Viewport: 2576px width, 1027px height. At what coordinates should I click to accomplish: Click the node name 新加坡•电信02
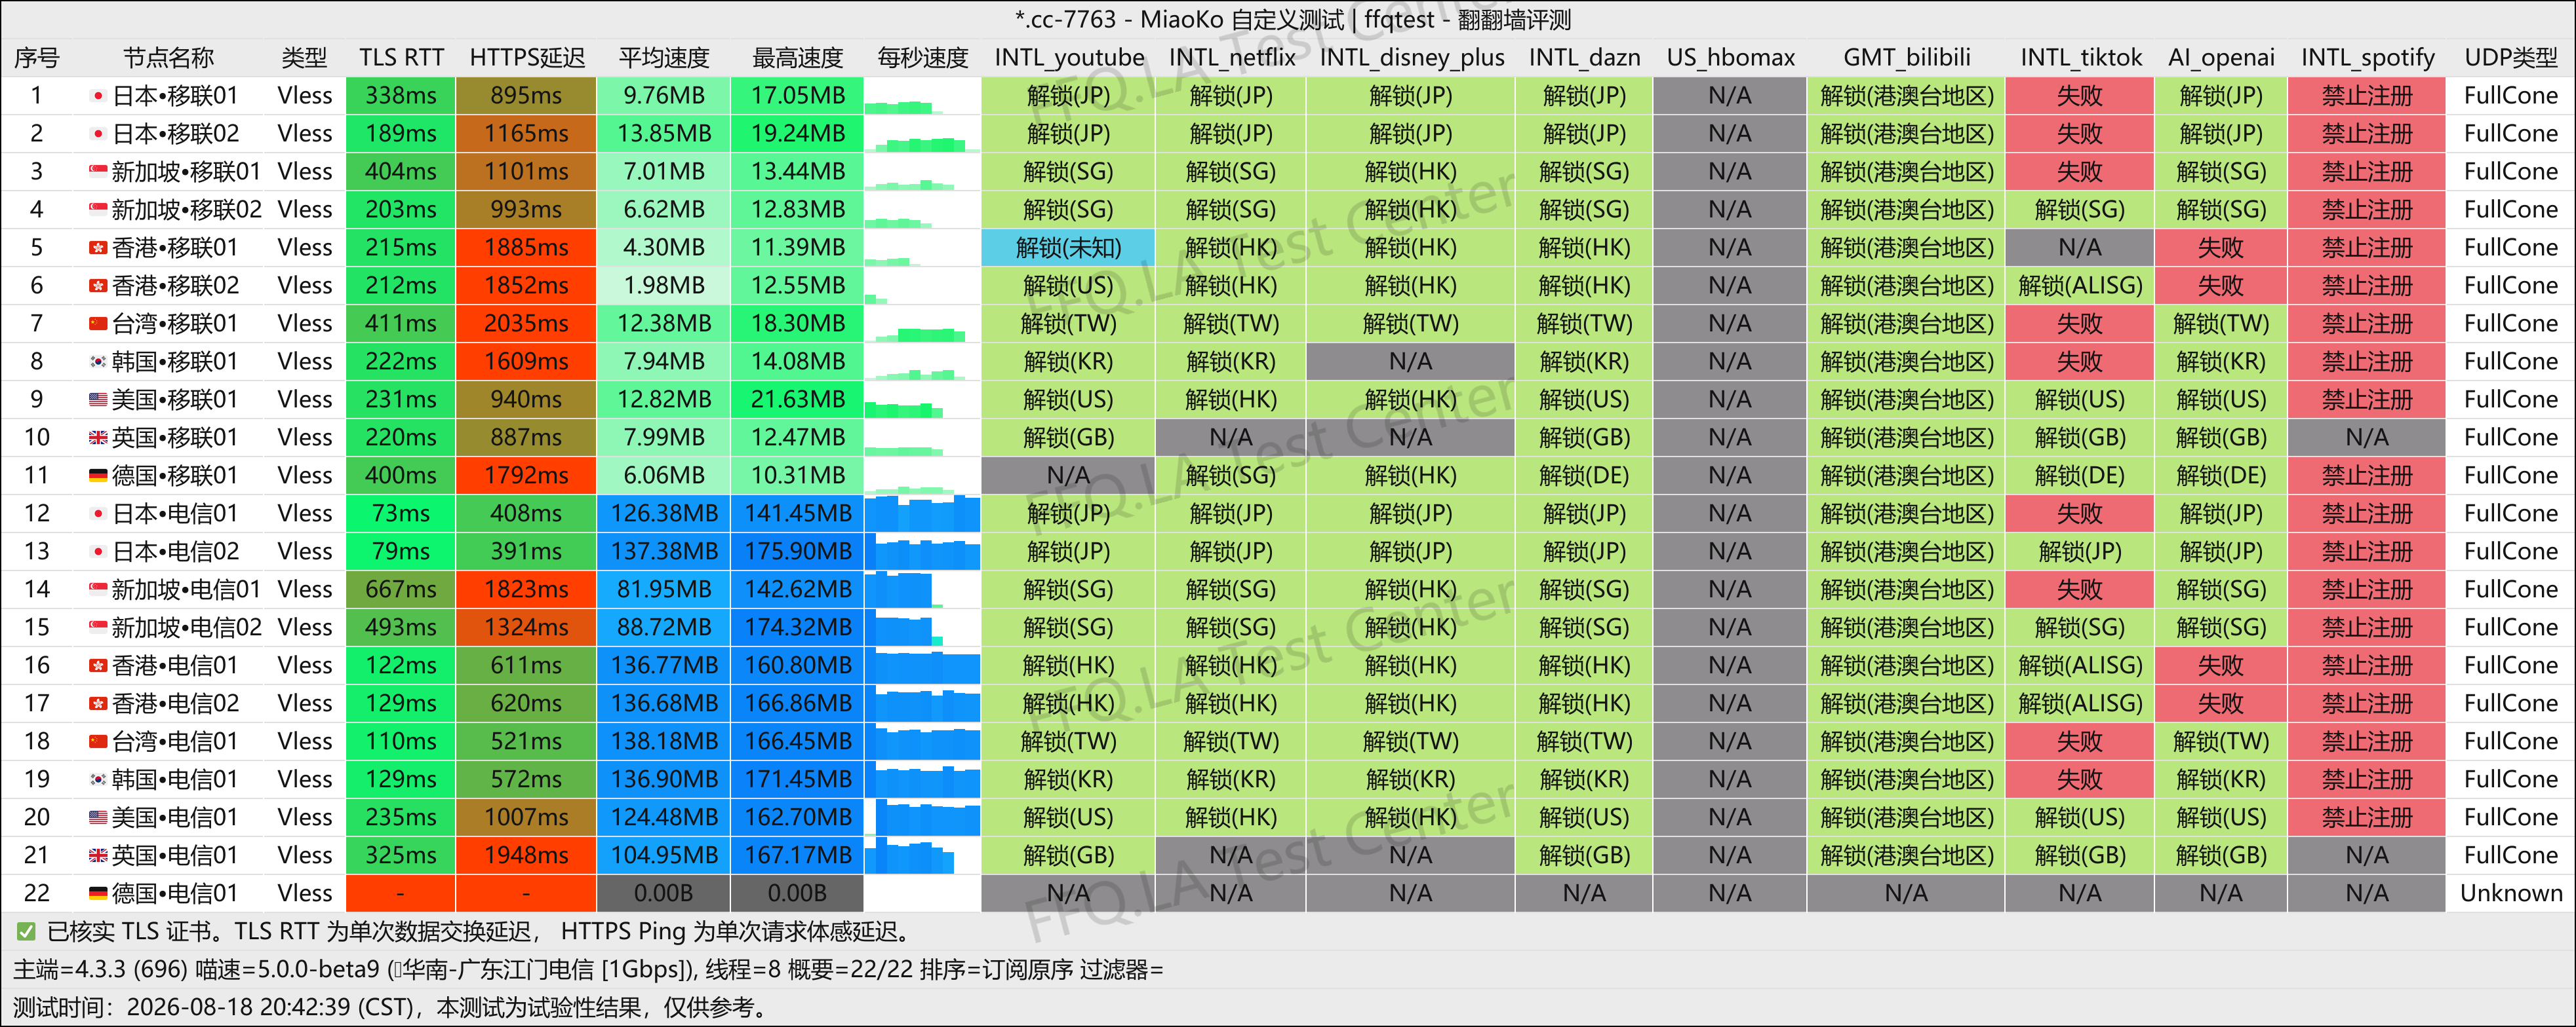click(x=186, y=627)
